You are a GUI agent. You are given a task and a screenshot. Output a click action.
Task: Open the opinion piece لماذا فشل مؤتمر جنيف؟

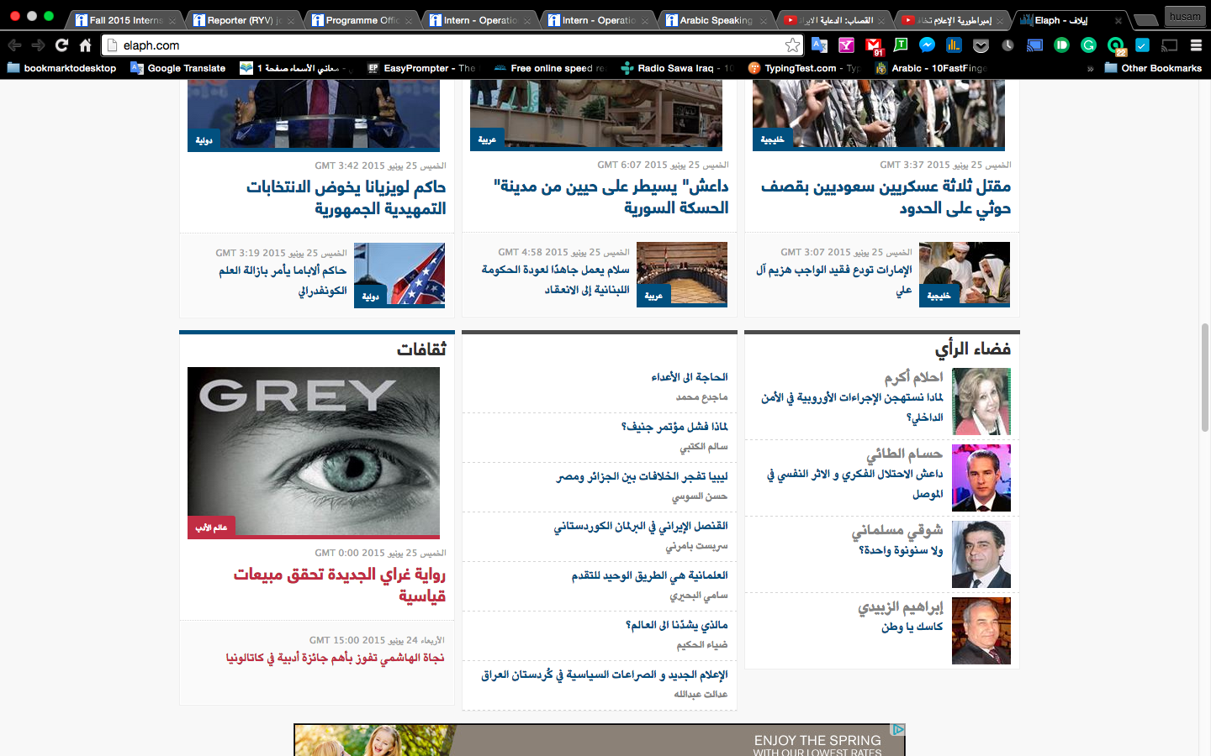[674, 427]
